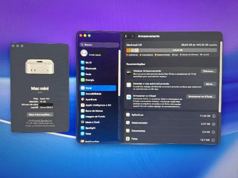Click the iCloud icon beside Armazenar no iCloud
This screenshot has height=178, width=238.
point(129,97)
